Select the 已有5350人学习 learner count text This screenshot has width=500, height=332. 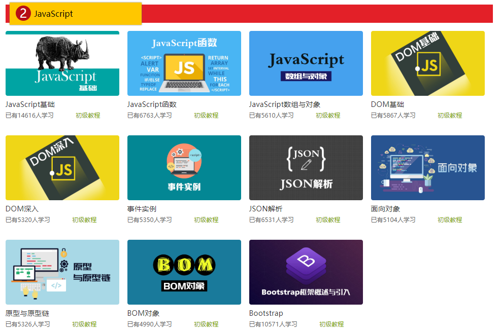coord(150,219)
